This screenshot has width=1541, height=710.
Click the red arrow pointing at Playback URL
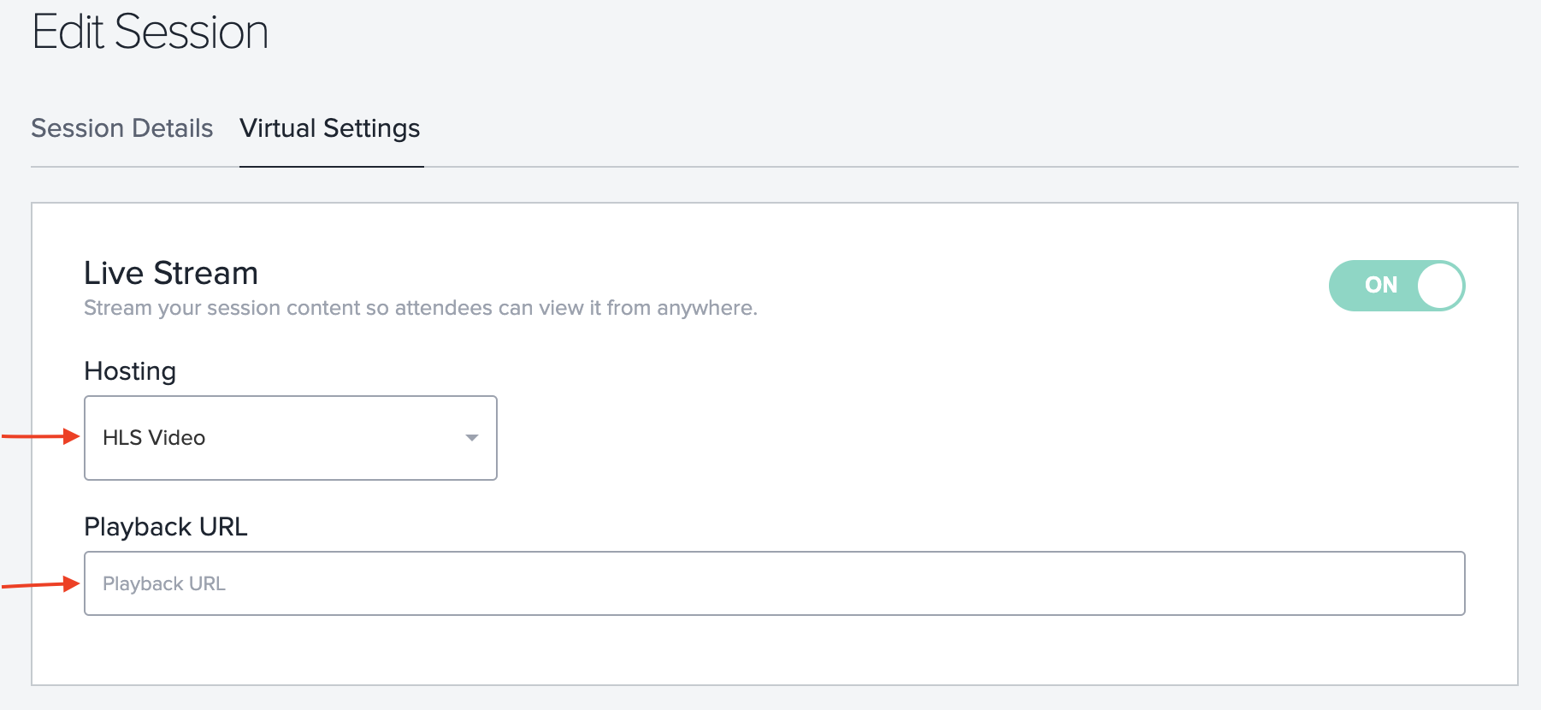pos(40,584)
